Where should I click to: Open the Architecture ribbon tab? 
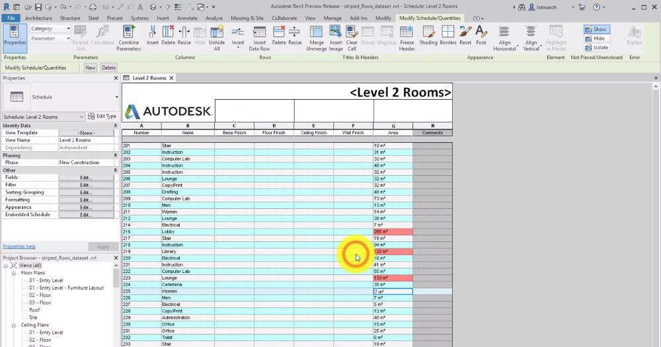(38, 18)
